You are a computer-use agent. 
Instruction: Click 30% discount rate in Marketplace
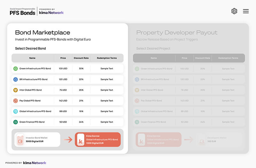pyautogui.click(x=81, y=69)
